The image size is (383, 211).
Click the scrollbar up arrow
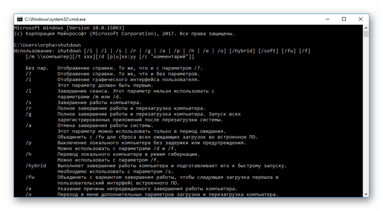(x=366, y=28)
